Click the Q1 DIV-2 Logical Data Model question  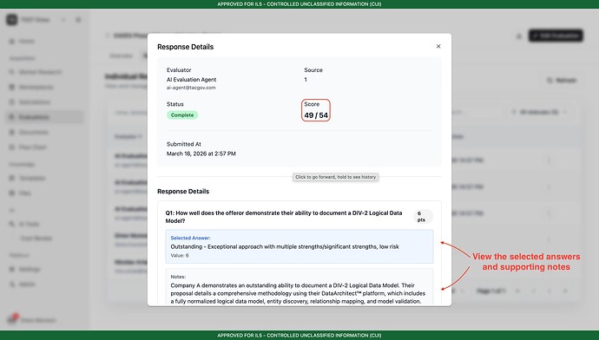(x=284, y=217)
